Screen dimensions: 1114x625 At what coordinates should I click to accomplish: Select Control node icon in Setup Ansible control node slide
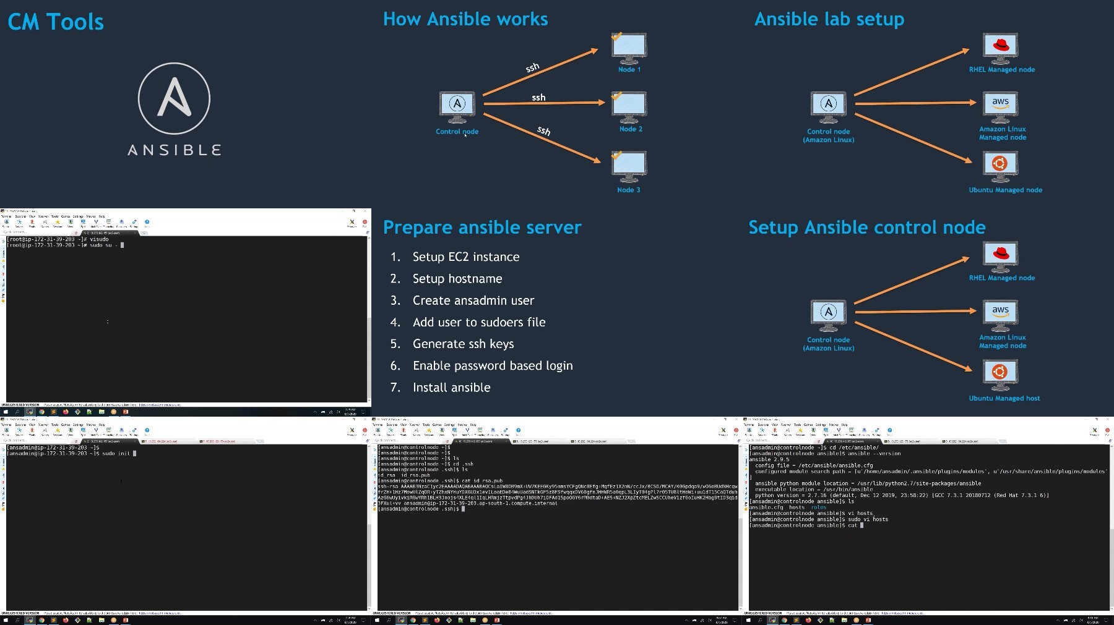coord(829,316)
